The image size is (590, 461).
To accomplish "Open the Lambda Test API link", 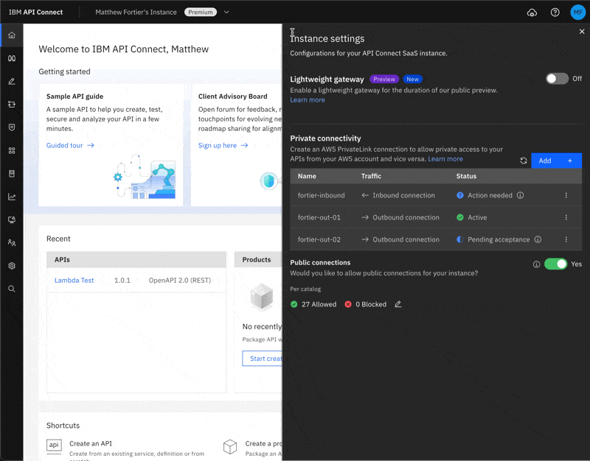I will pos(74,281).
